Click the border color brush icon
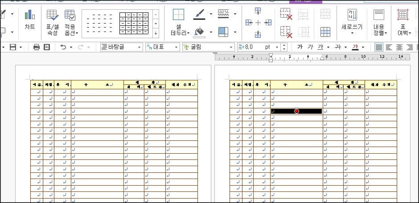The height and width of the screenshot is (203, 419). 199,14
